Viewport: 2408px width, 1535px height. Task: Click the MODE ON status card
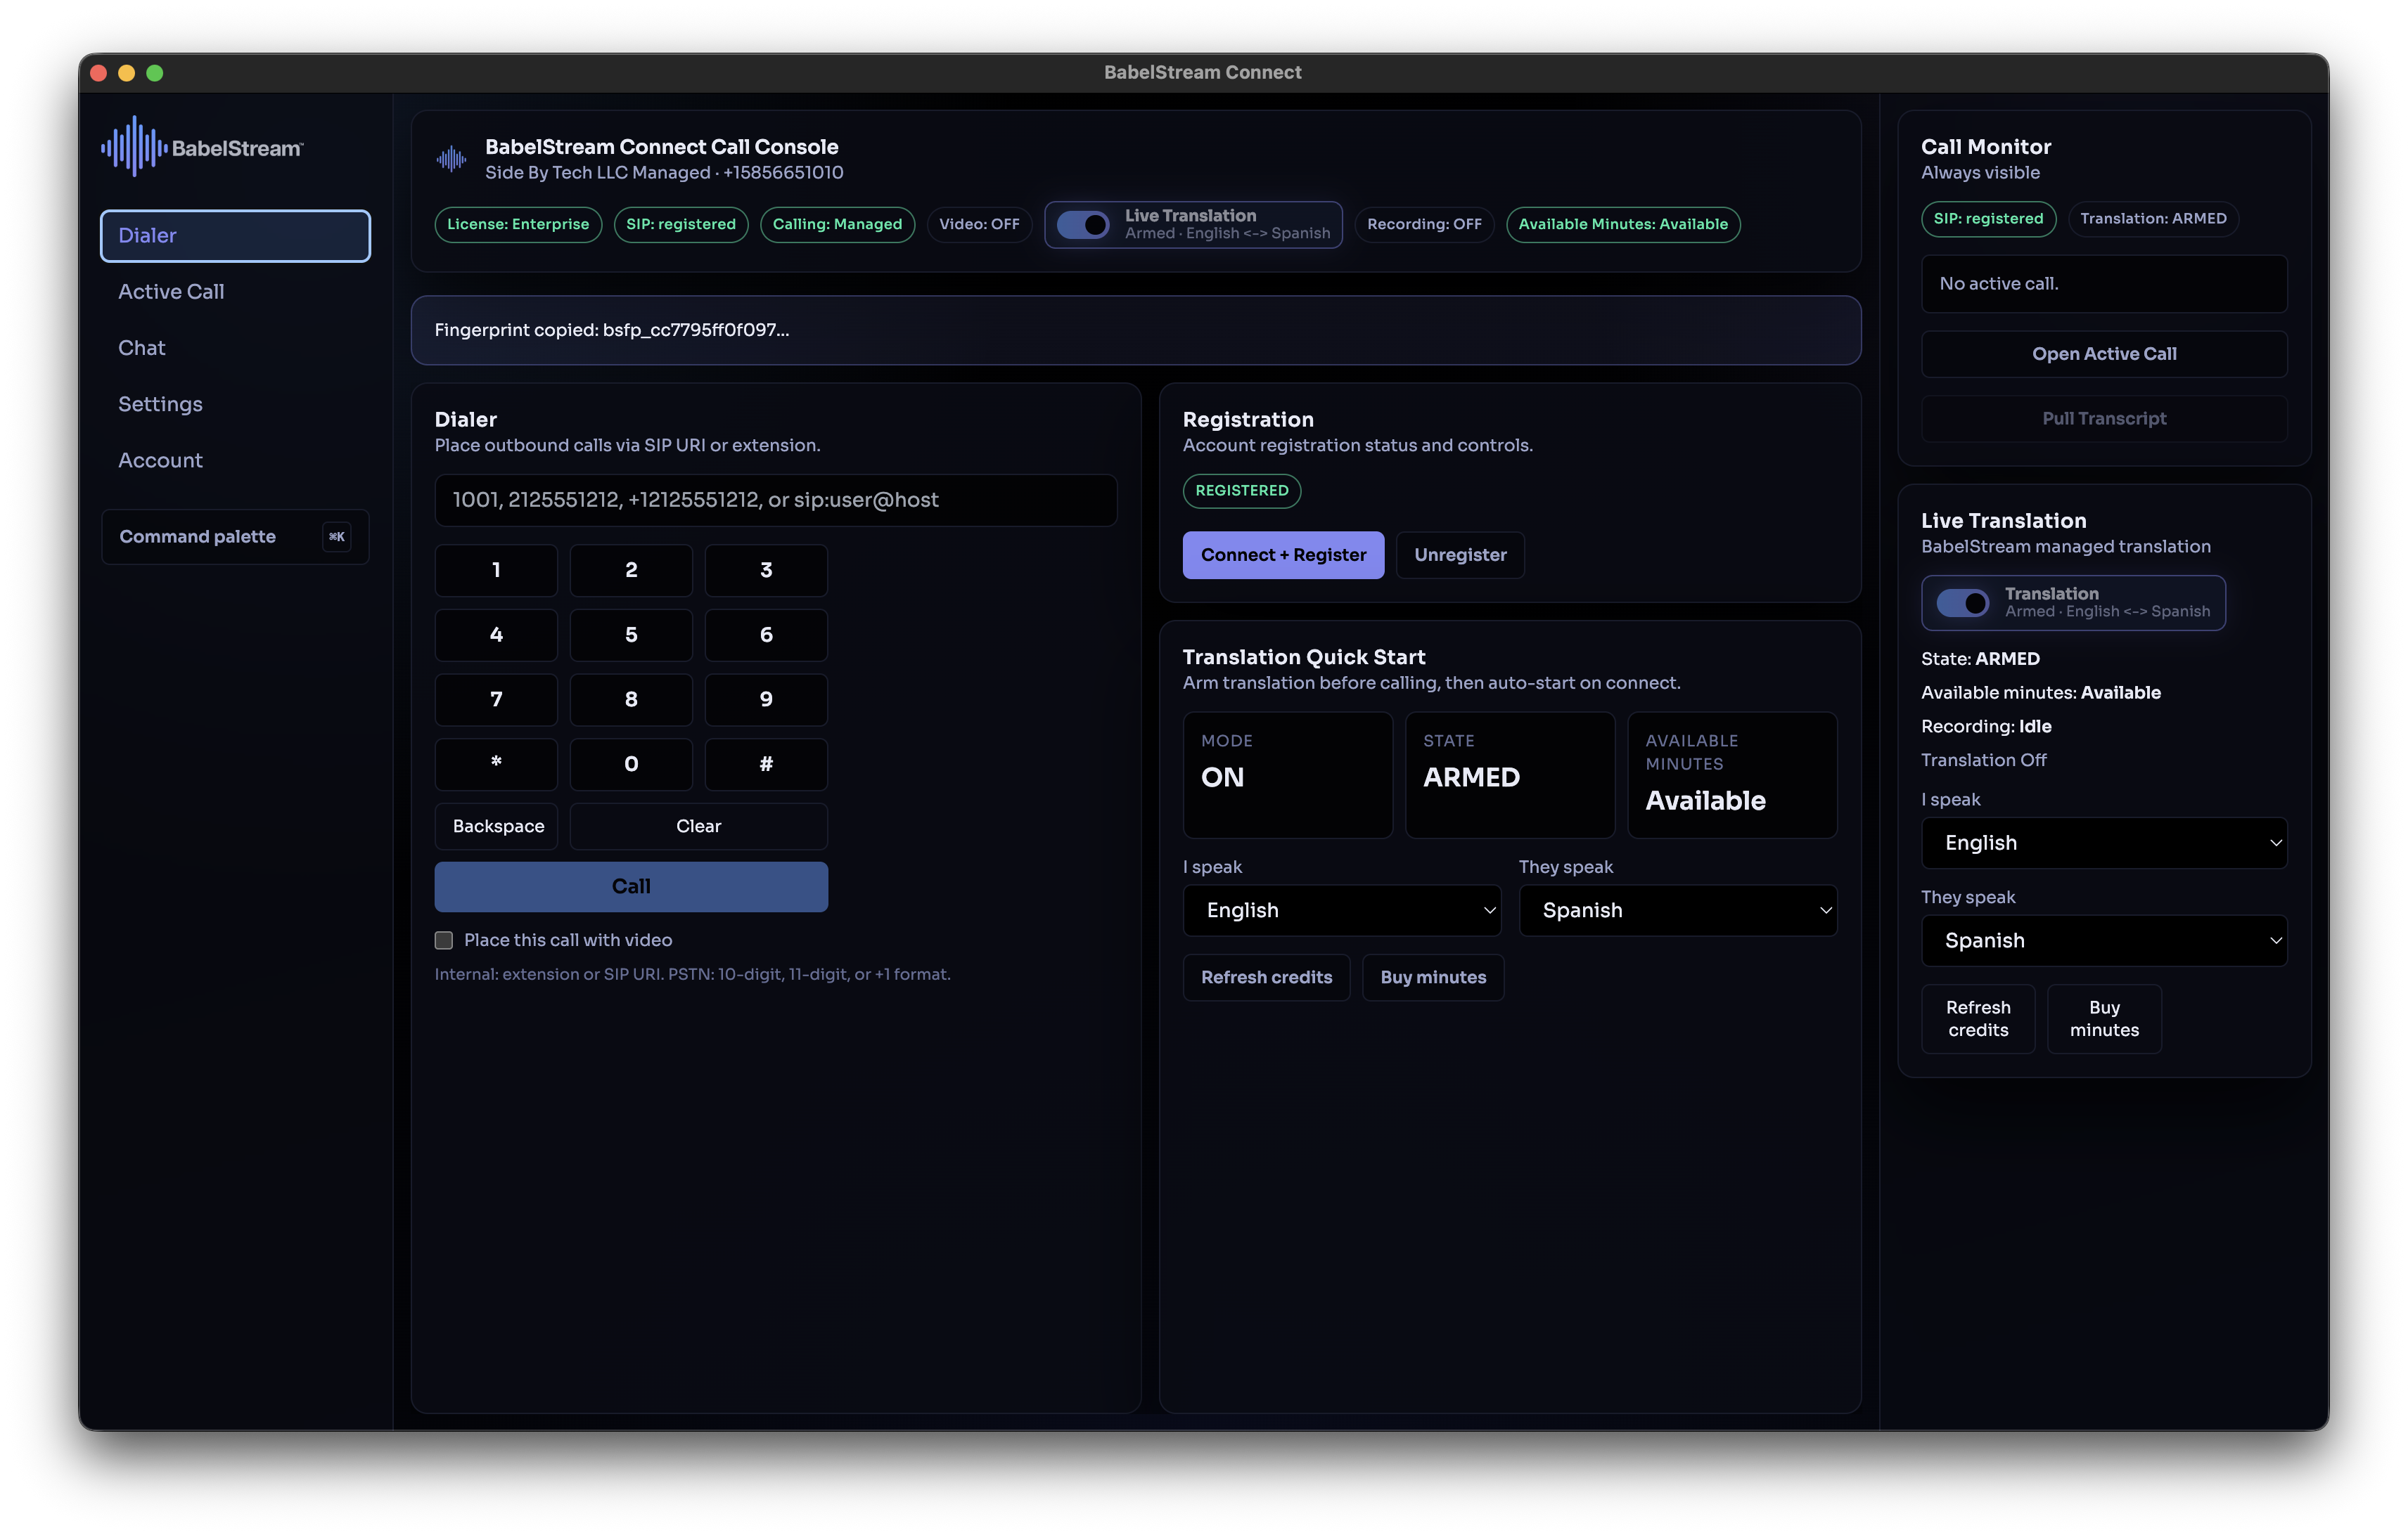point(1287,775)
